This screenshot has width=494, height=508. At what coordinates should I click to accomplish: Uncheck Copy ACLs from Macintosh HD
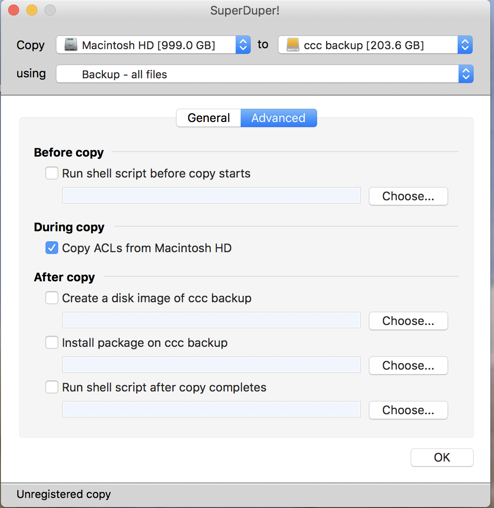pyautogui.click(x=52, y=248)
